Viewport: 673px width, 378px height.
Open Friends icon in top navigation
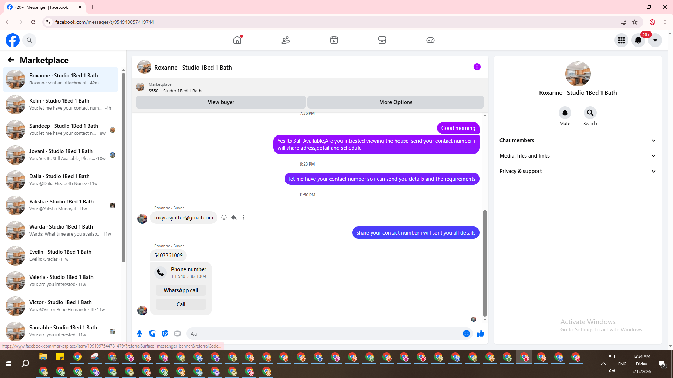click(286, 40)
